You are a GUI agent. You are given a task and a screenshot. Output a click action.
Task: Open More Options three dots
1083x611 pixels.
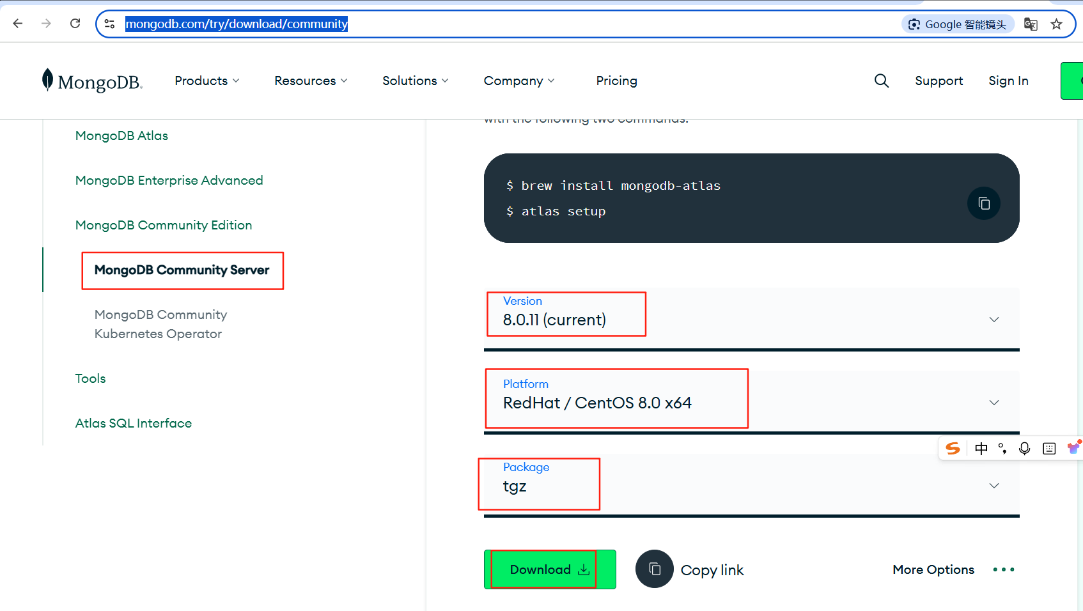tap(1004, 569)
